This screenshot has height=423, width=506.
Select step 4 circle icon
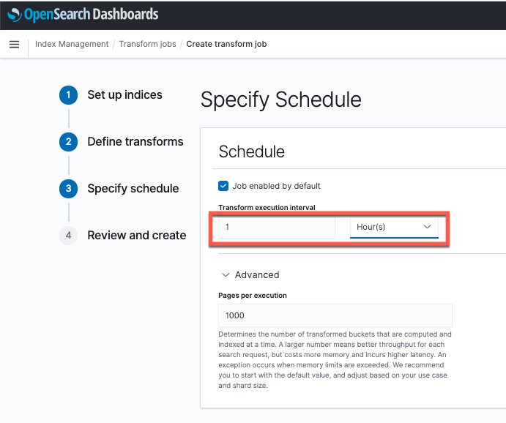[x=68, y=236]
